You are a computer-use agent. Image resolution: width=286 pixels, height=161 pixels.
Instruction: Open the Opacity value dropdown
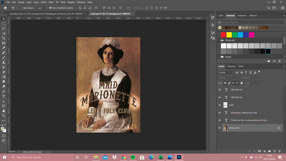(x=258, y=78)
